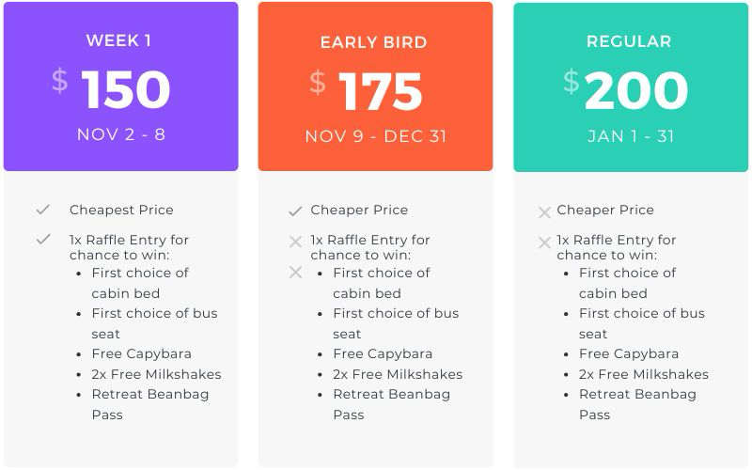Select the REGULAR plan title
The width and height of the screenshot is (752, 470).
[x=629, y=41]
